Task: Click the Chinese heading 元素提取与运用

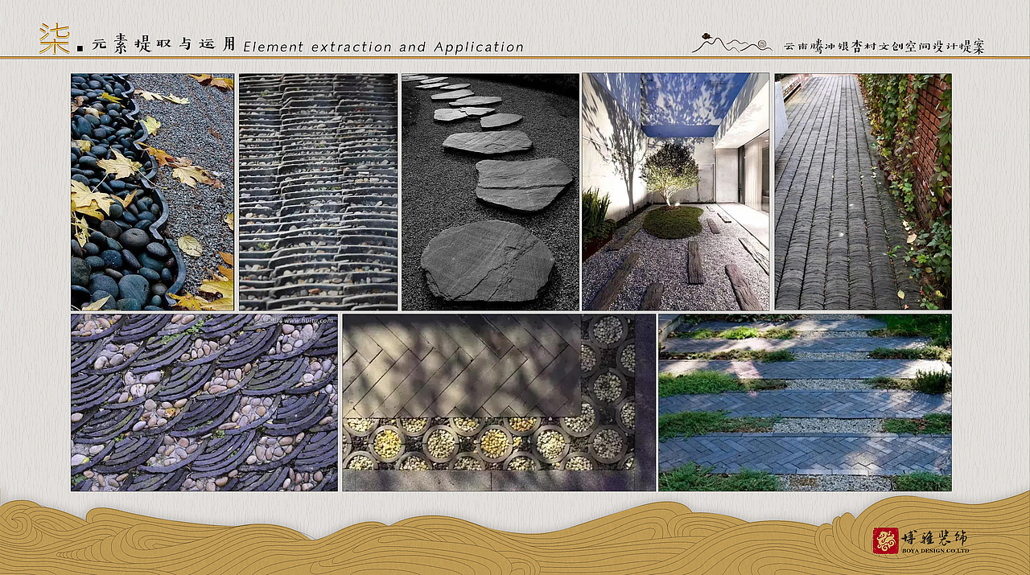Action: [x=163, y=44]
